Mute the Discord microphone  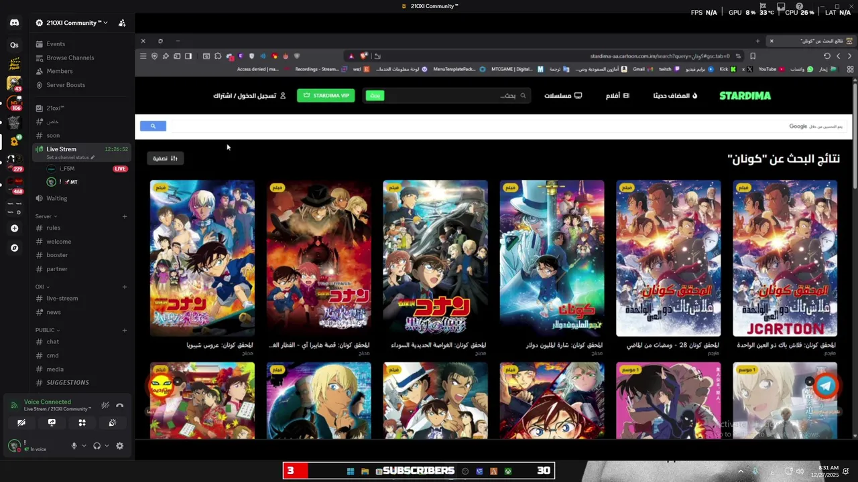pos(74,446)
